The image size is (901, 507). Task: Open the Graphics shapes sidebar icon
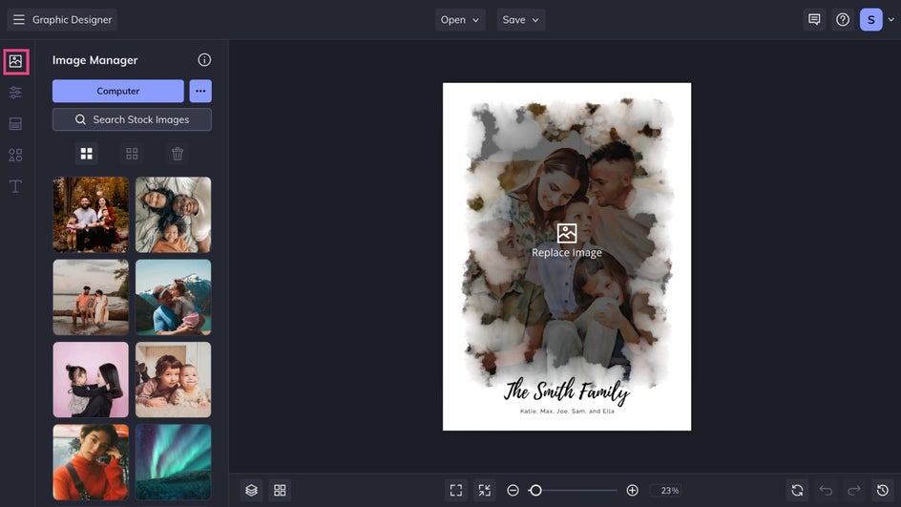pos(15,155)
